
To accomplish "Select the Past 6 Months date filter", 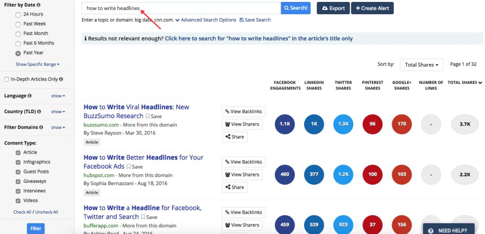I will (x=18, y=43).
